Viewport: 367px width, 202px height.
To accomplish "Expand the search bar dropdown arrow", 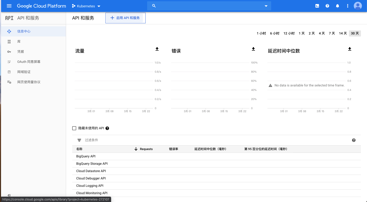I will [x=266, y=6].
